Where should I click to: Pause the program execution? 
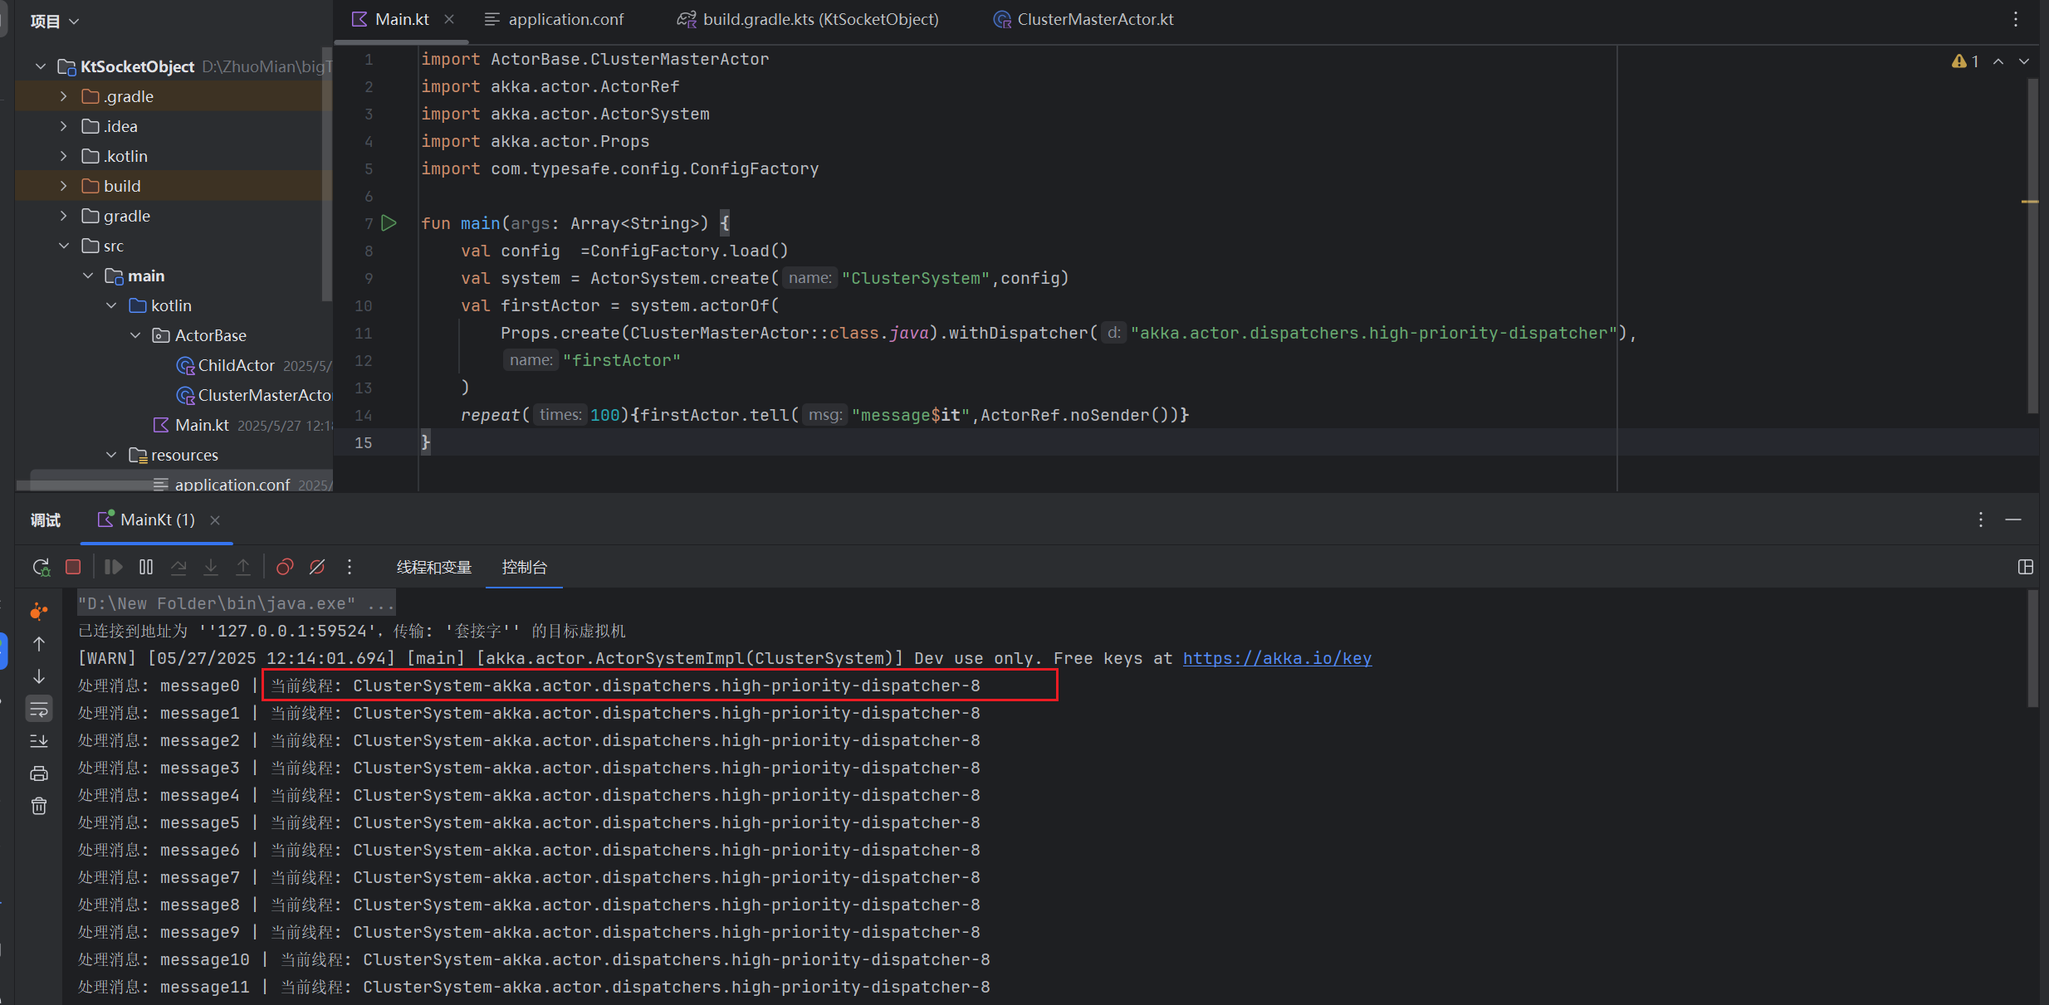click(146, 567)
